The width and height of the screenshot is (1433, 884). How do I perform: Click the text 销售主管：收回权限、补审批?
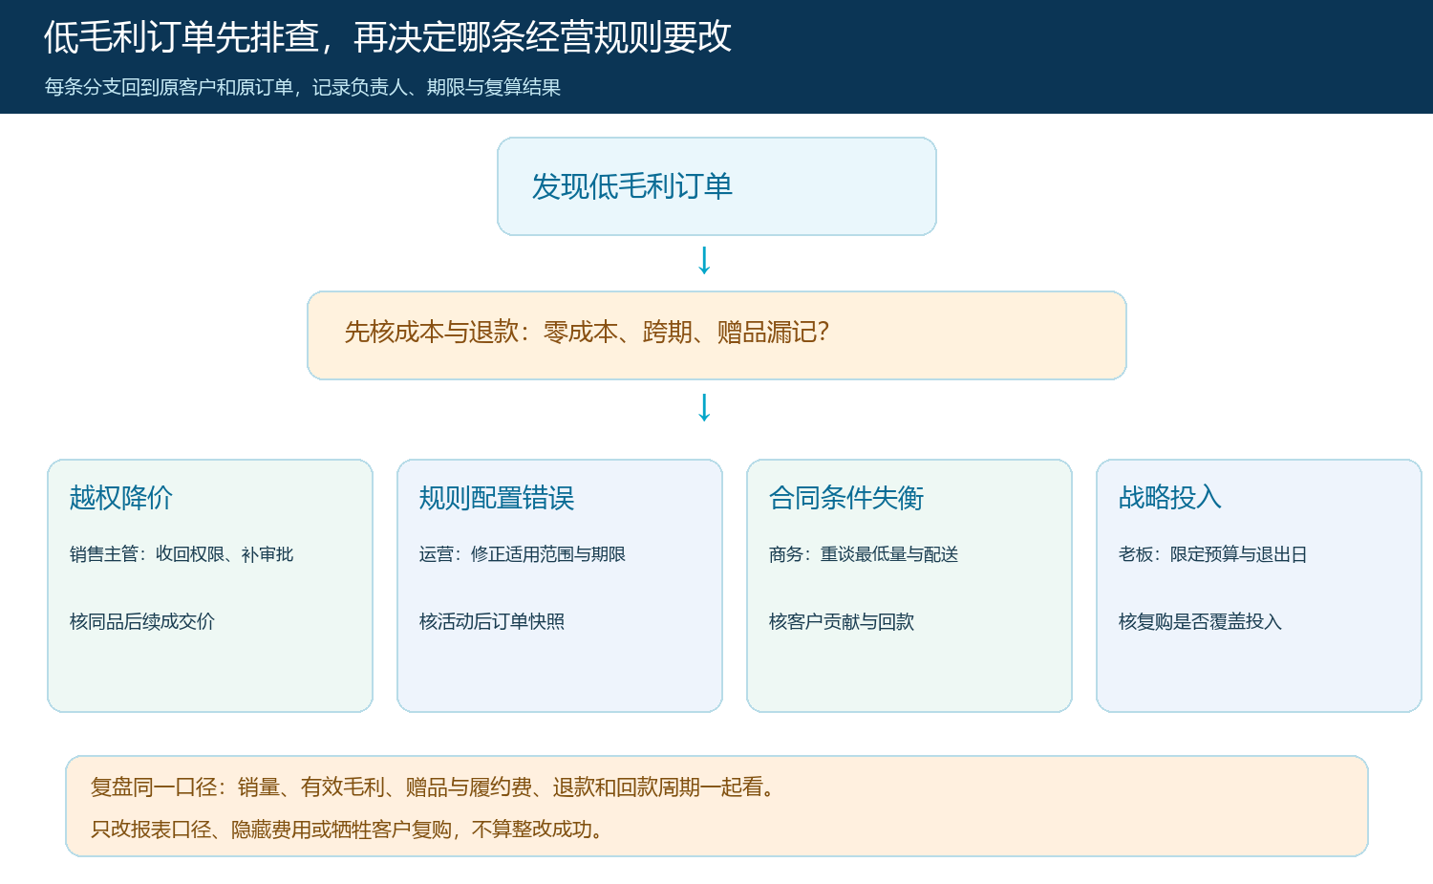click(x=182, y=554)
